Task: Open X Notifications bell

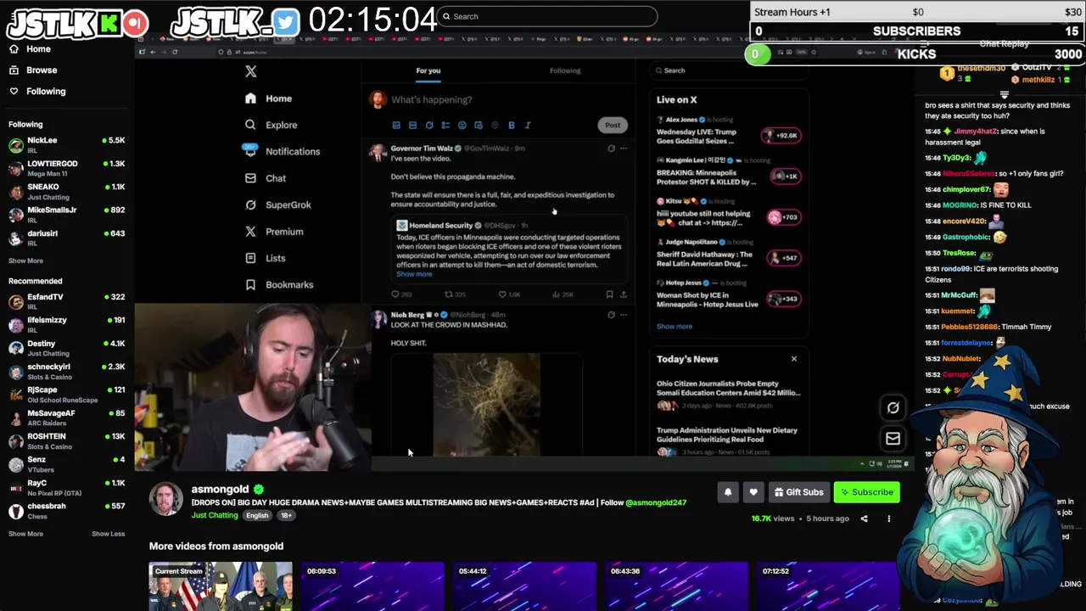Action: pos(250,150)
